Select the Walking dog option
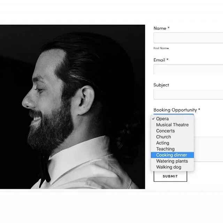 [172, 167]
